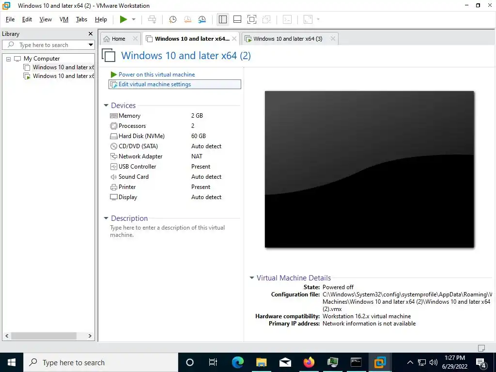Click the green Power On toolbar button
The height and width of the screenshot is (372, 496).
(124, 19)
